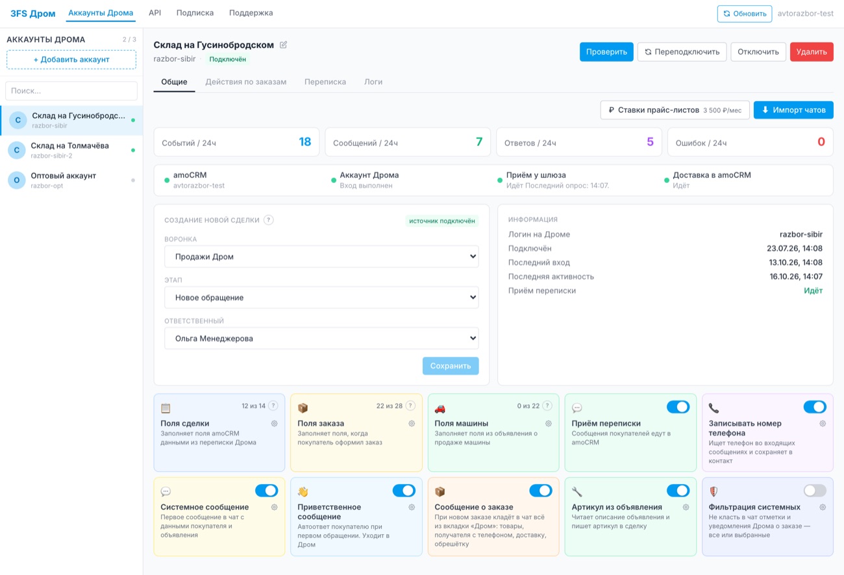Screen dimensions: 844x575
Task: Focus the Поиск search field
Action: point(71,91)
